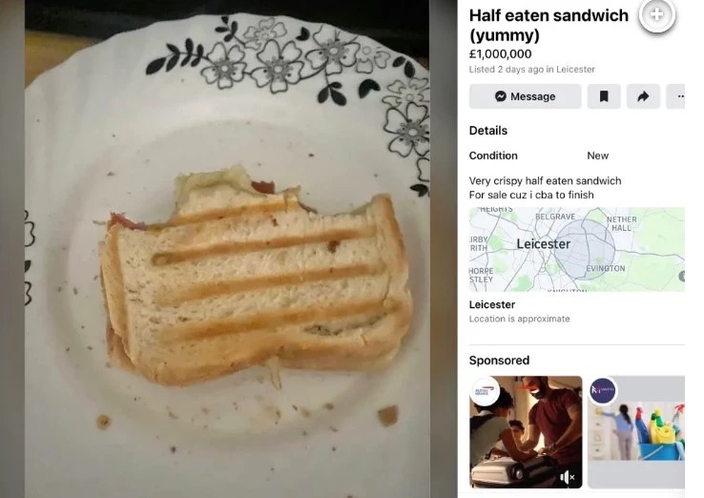The height and width of the screenshot is (498, 704).
Task: Open more options with the ellipsis button
Action: point(675,96)
